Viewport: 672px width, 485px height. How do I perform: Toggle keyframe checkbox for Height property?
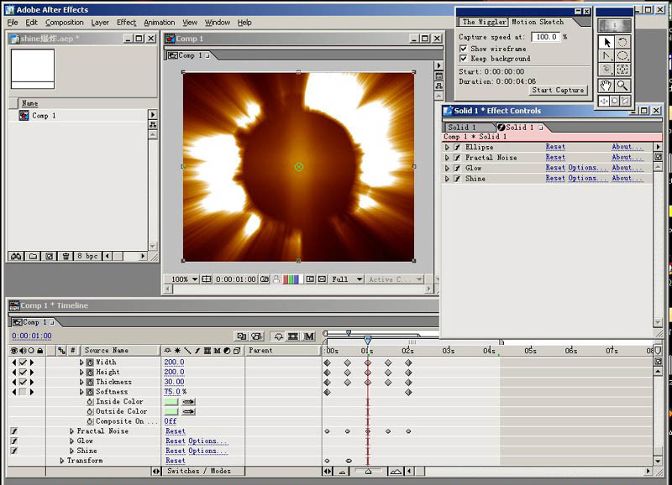click(23, 372)
